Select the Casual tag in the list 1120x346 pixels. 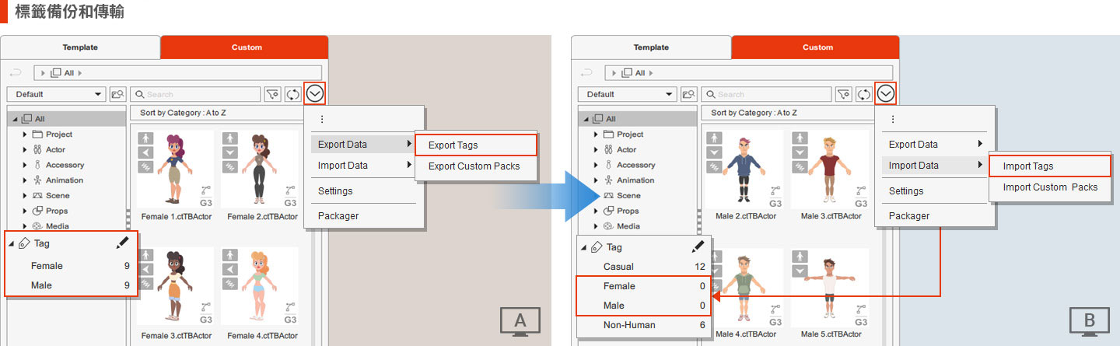point(619,267)
